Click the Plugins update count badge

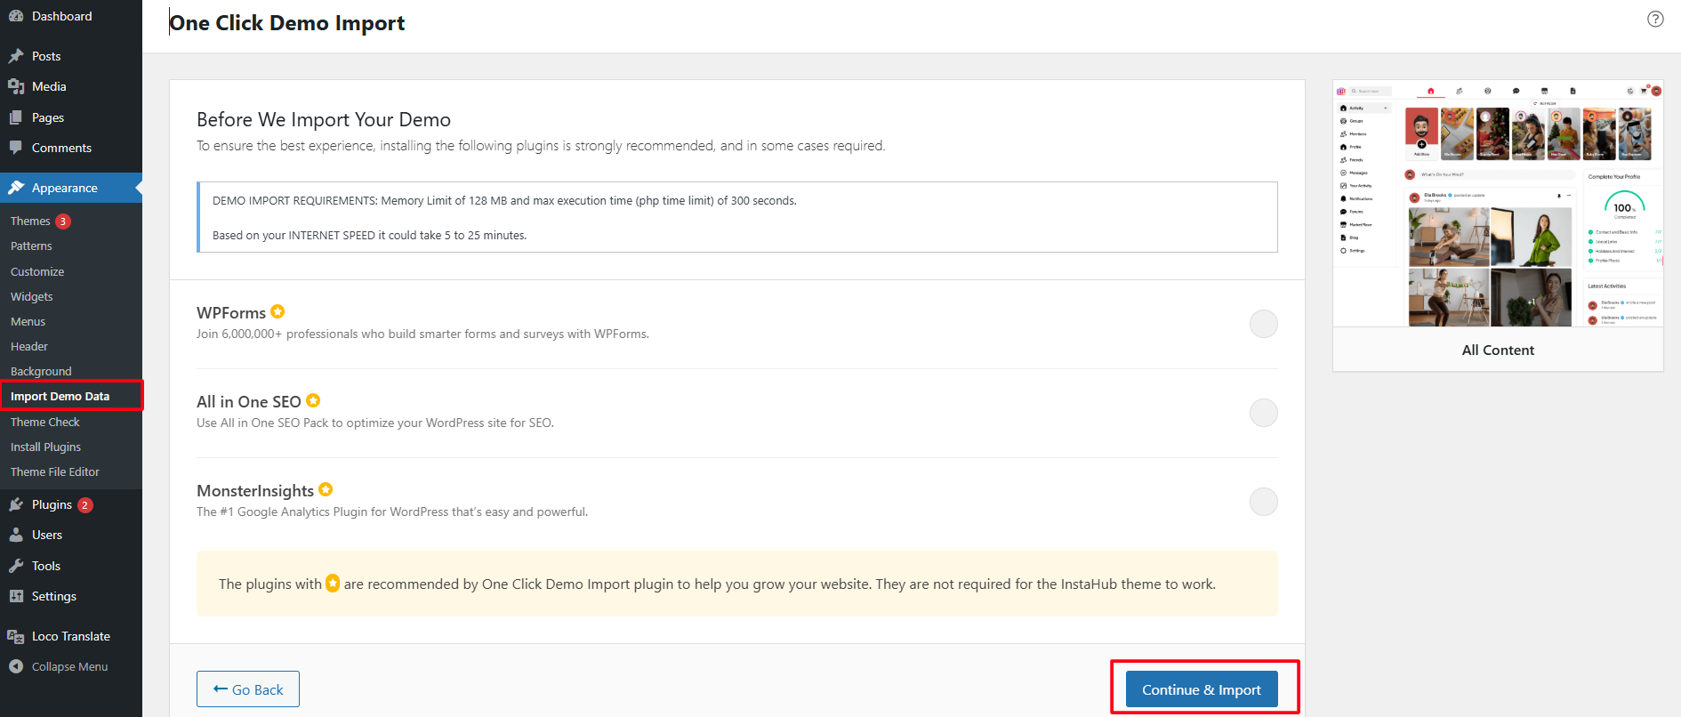click(85, 505)
